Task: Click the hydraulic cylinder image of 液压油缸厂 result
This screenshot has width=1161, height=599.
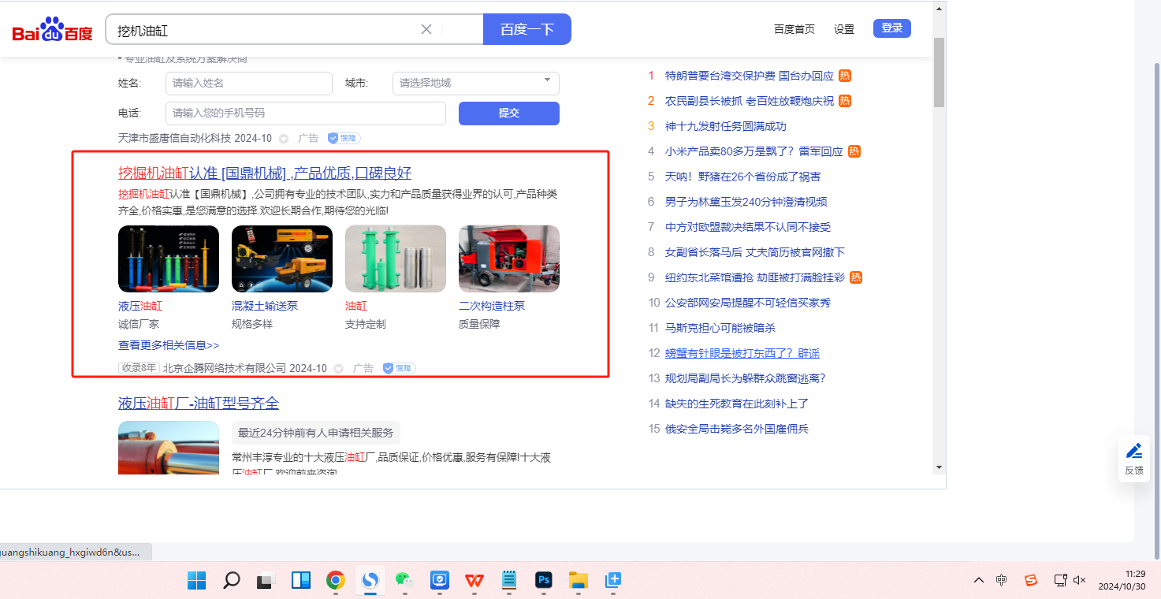Action: pyautogui.click(x=169, y=448)
